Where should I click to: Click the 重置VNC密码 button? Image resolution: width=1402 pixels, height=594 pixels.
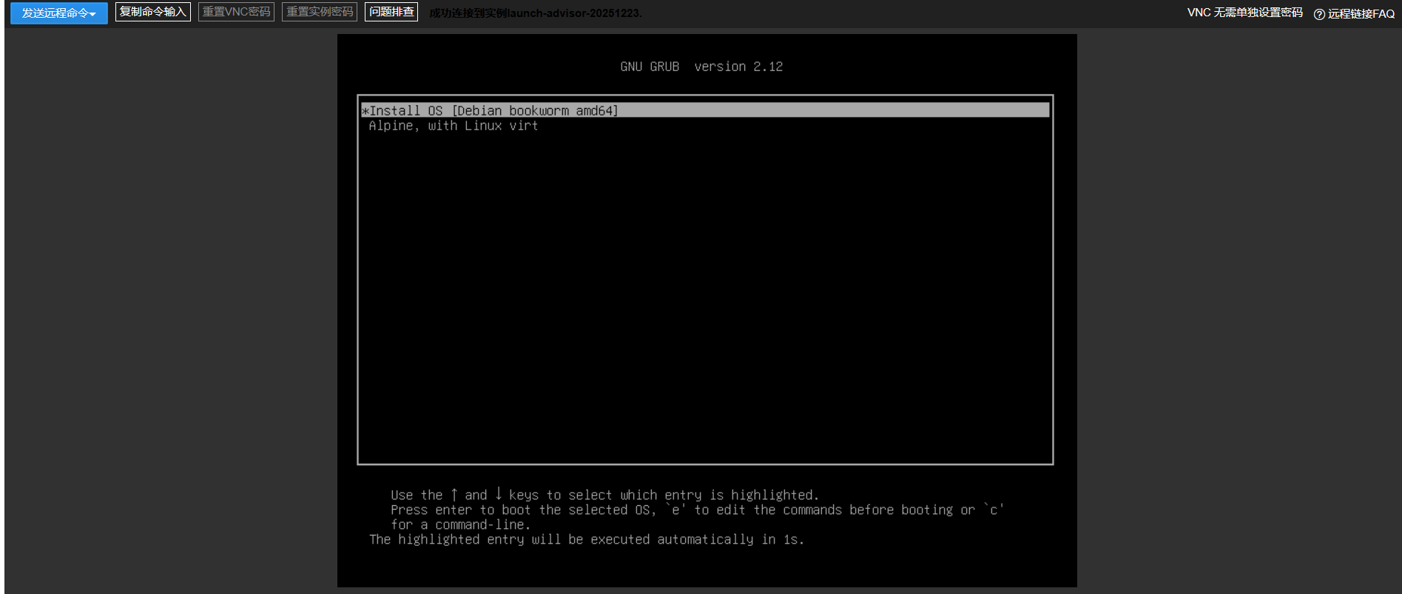pos(237,12)
